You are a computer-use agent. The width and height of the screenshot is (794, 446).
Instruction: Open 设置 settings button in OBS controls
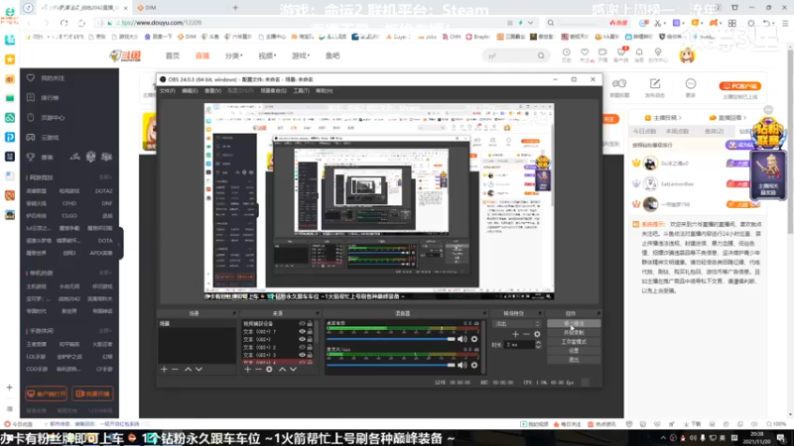coord(574,351)
